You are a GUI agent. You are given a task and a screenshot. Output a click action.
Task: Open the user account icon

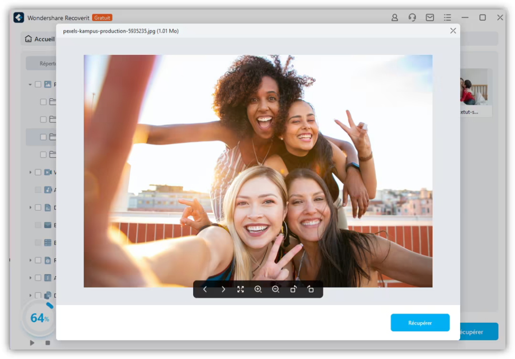coord(395,18)
